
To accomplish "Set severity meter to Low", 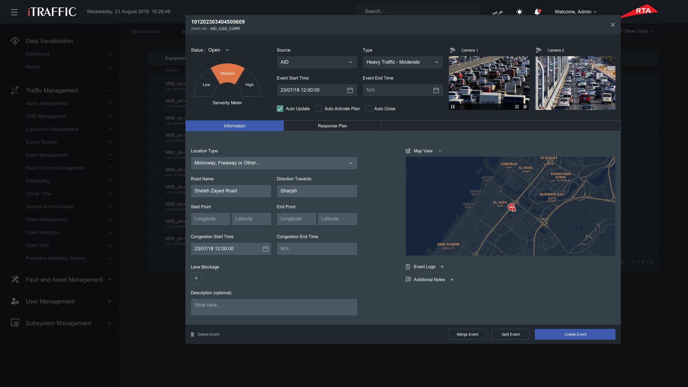I will (206, 85).
